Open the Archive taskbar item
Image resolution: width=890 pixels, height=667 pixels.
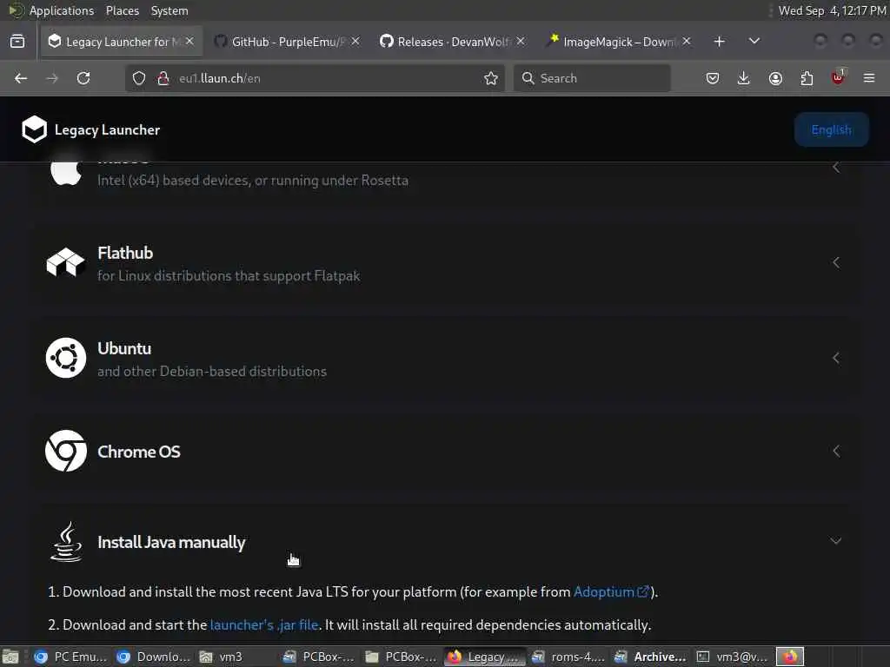[650, 657]
